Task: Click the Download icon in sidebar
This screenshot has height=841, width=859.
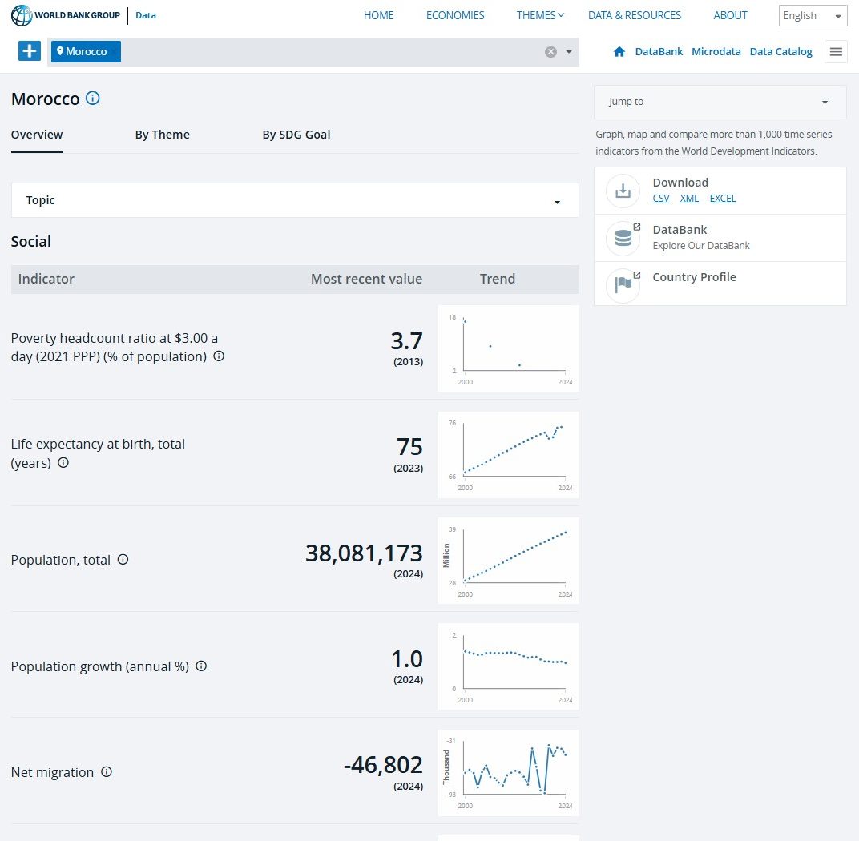Action: point(623,191)
